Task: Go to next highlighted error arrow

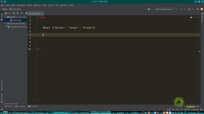Action: (199, 17)
